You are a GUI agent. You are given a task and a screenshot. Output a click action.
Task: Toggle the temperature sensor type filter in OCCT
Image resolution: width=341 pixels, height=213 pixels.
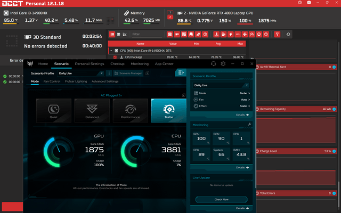click(x=216, y=34)
